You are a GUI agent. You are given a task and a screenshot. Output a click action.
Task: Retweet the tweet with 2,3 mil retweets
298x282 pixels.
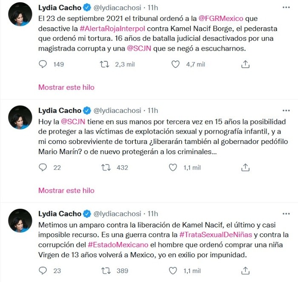tap(104, 64)
